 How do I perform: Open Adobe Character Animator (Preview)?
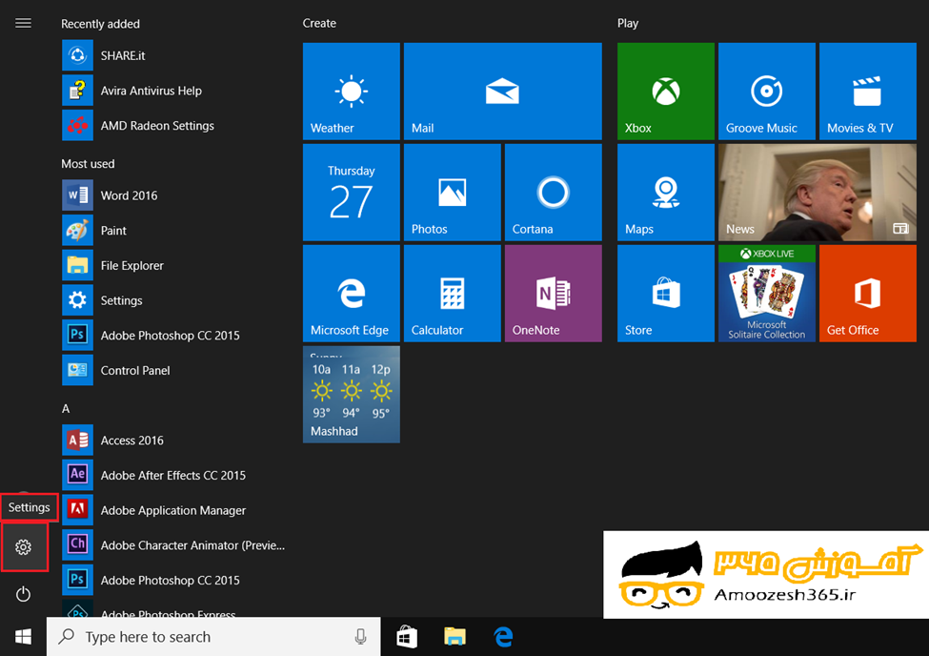pos(173,545)
